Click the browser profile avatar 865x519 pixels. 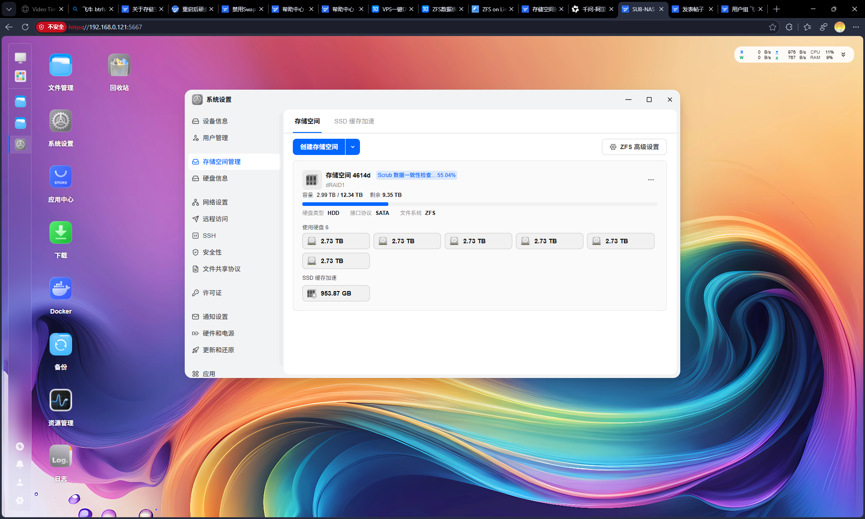pyautogui.click(x=840, y=27)
